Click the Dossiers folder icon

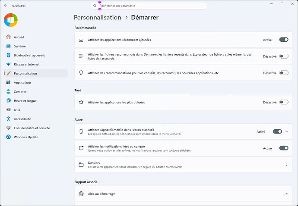point(81,165)
